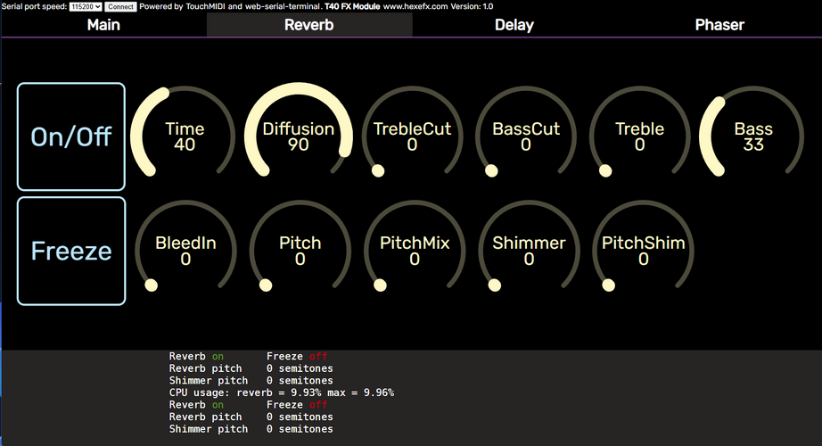Viewport: 822px width, 446px height.
Task: Open the Phaser tab
Action: tap(719, 25)
